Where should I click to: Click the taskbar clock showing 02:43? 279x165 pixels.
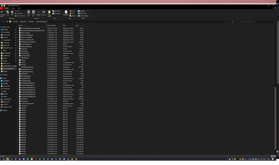268,159
